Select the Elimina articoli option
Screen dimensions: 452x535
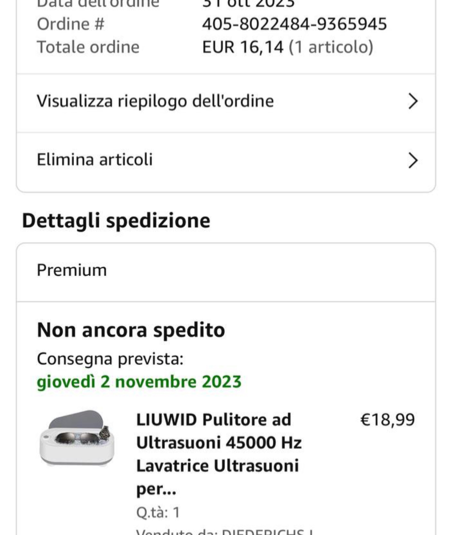click(x=95, y=160)
